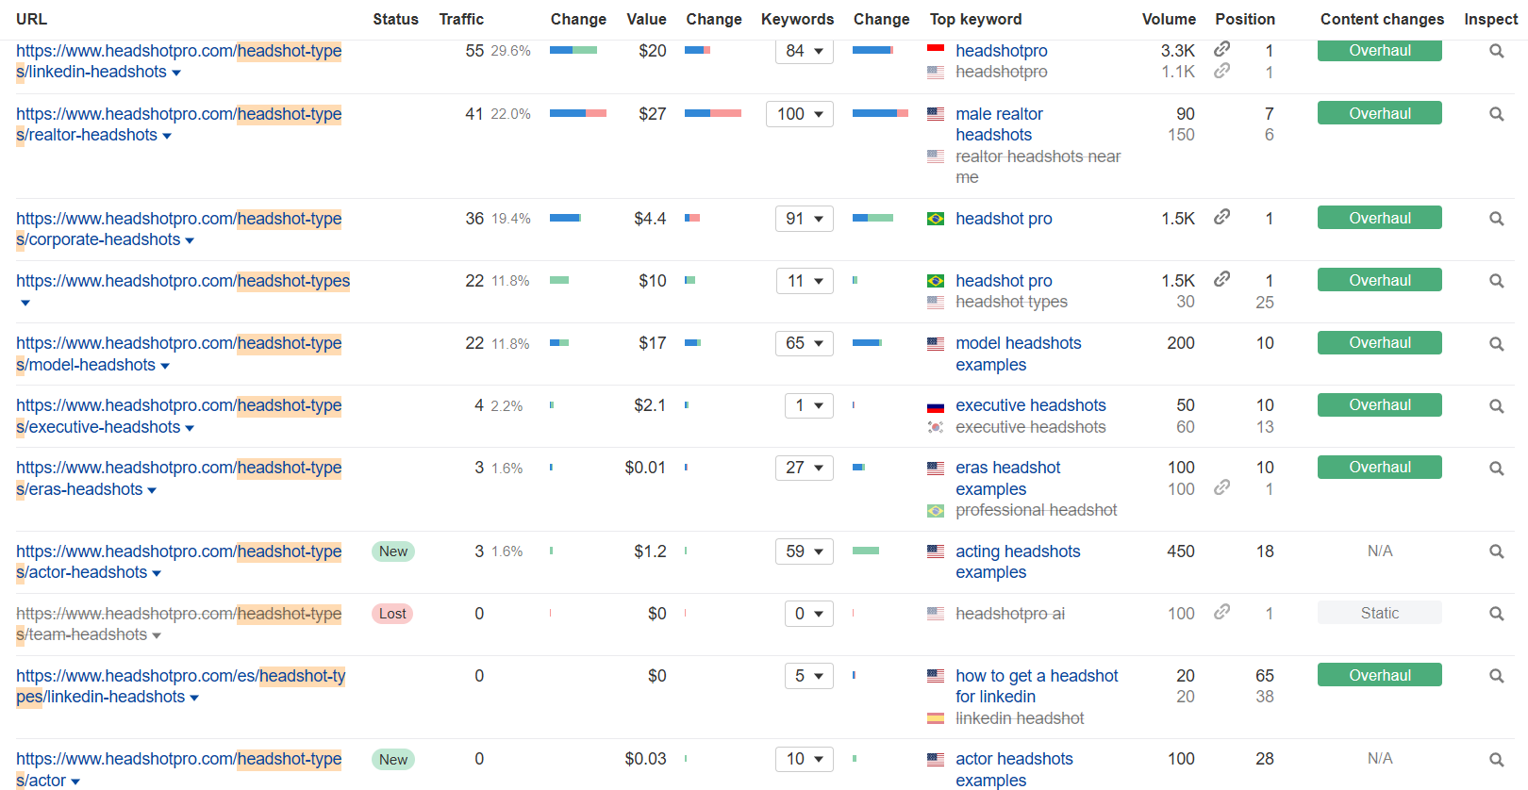
Task: Open keywords dropdown showing 11
Action: click(805, 281)
